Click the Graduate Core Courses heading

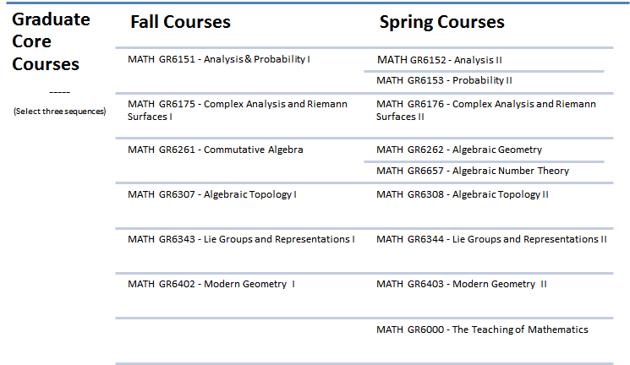click(x=51, y=41)
